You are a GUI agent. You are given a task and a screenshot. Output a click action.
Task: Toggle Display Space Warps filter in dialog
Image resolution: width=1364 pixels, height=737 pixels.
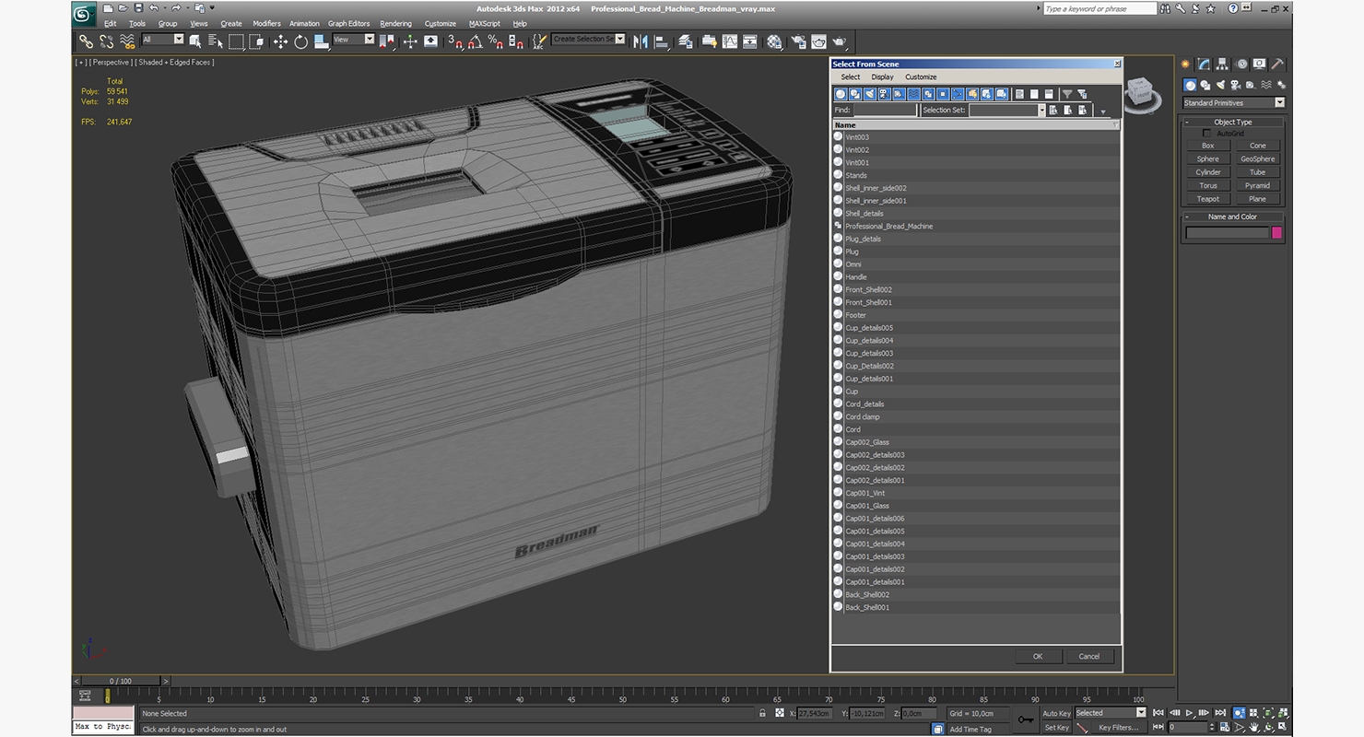[x=913, y=94]
